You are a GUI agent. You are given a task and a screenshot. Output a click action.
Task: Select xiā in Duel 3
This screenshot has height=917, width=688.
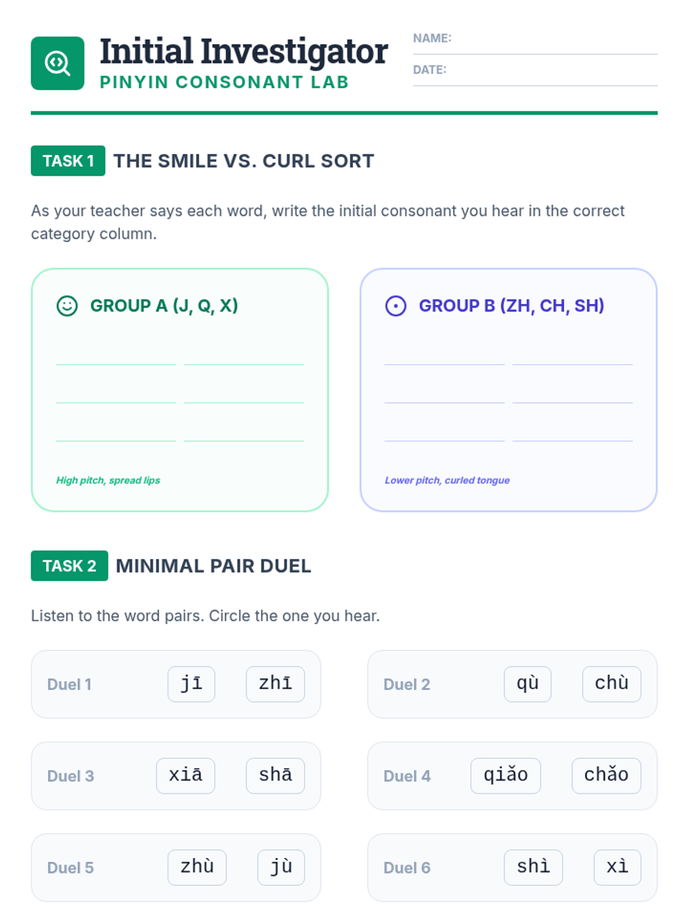pos(185,775)
